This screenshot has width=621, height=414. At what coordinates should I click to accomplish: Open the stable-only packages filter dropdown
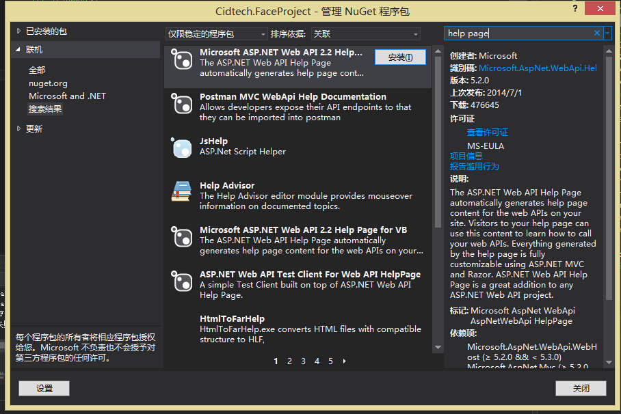[216, 34]
